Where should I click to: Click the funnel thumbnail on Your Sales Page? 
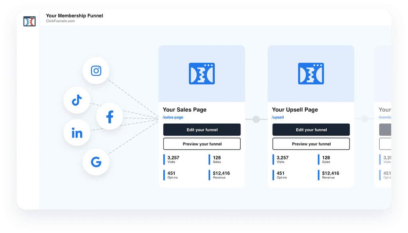click(x=202, y=73)
